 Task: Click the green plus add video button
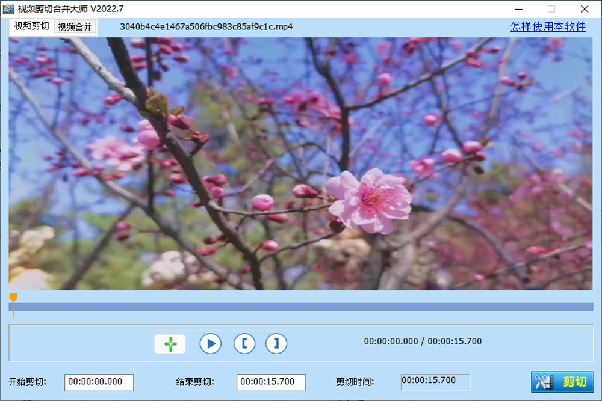(170, 344)
